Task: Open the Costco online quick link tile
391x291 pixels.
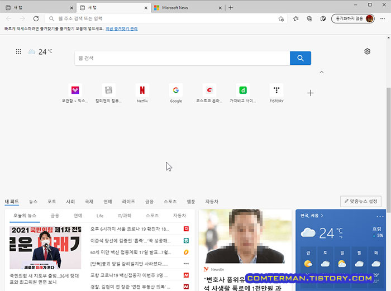Action: 209,93
